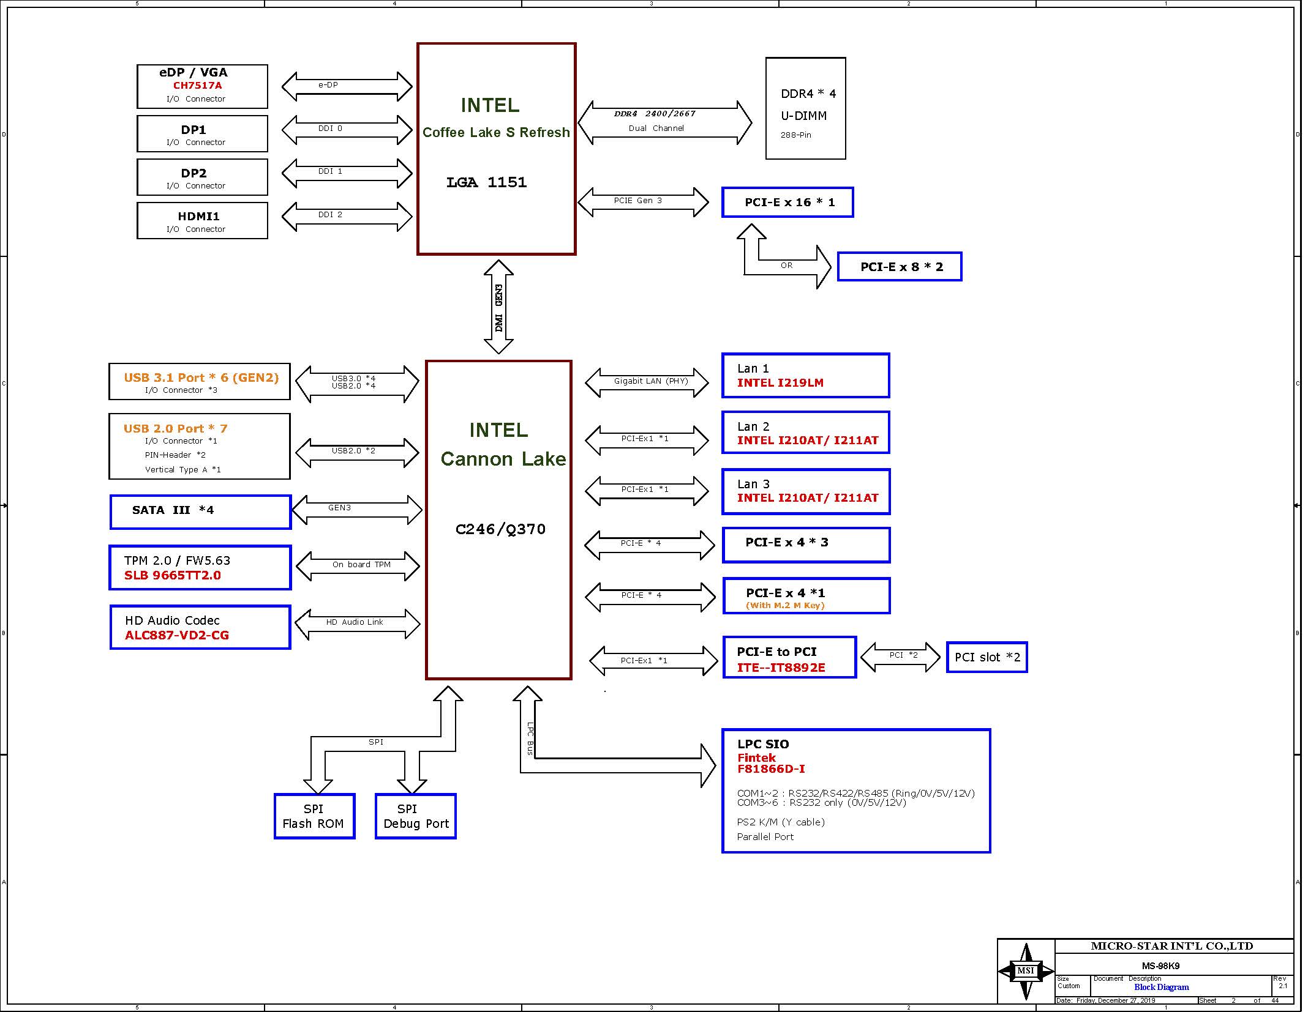This screenshot has height=1012, width=1308.
Task: Select the PCI-E to PCI ITE-IT8892E box
Action: pyautogui.click(x=789, y=657)
